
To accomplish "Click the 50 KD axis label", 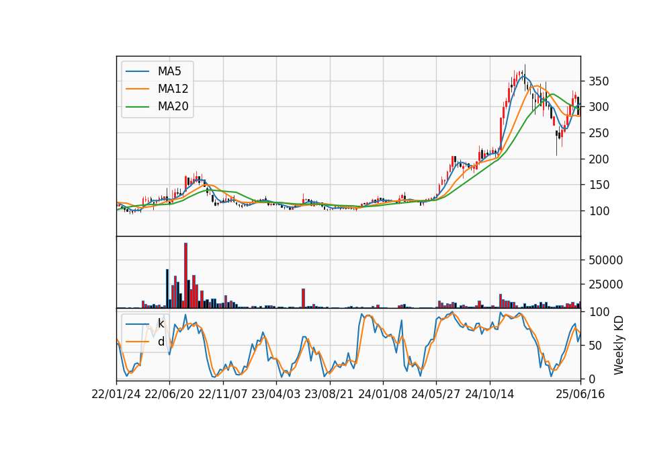I will 595,346.
